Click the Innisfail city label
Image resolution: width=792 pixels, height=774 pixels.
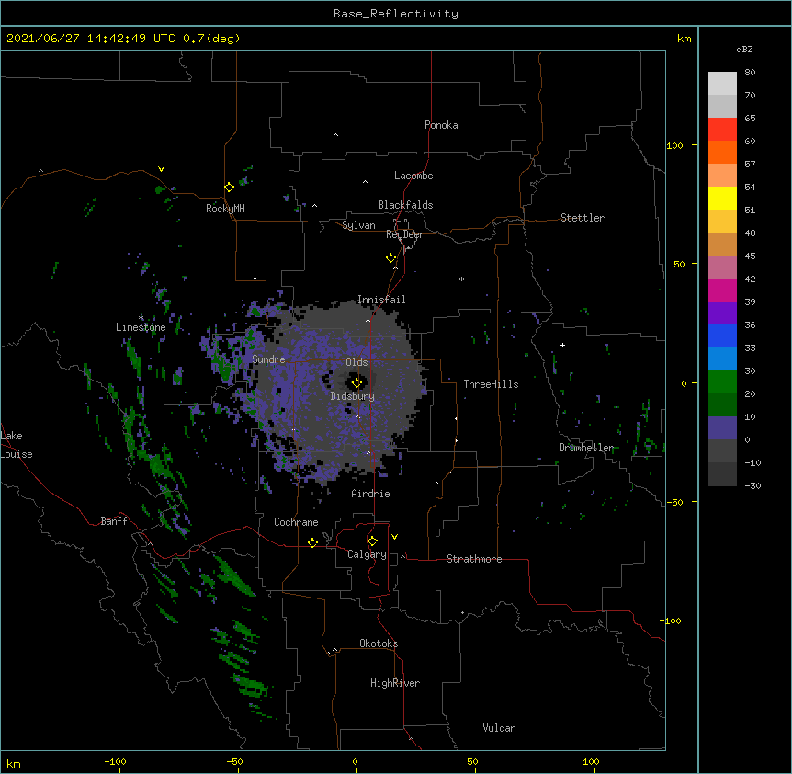[x=381, y=300]
